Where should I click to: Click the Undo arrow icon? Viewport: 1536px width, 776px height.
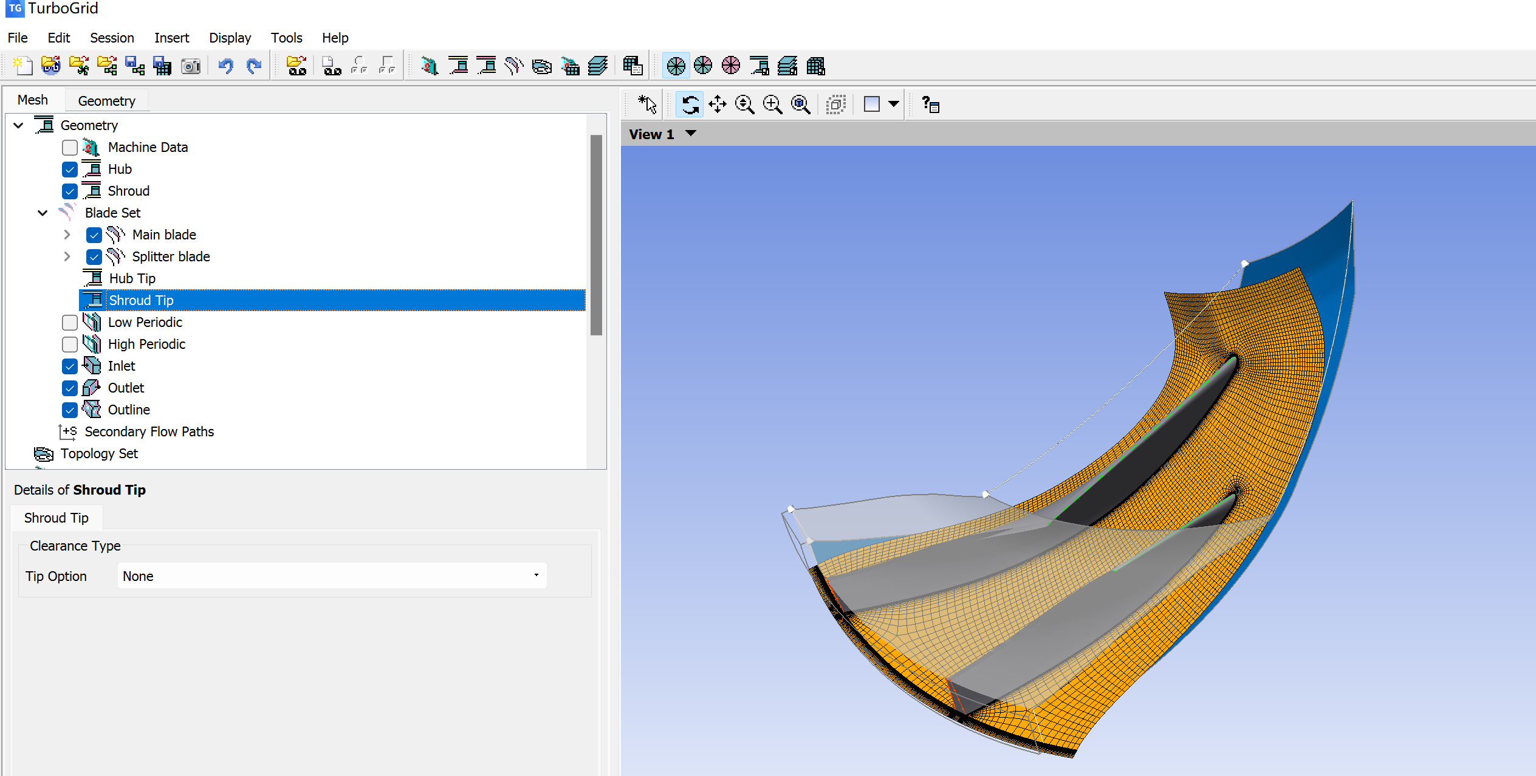(x=226, y=66)
